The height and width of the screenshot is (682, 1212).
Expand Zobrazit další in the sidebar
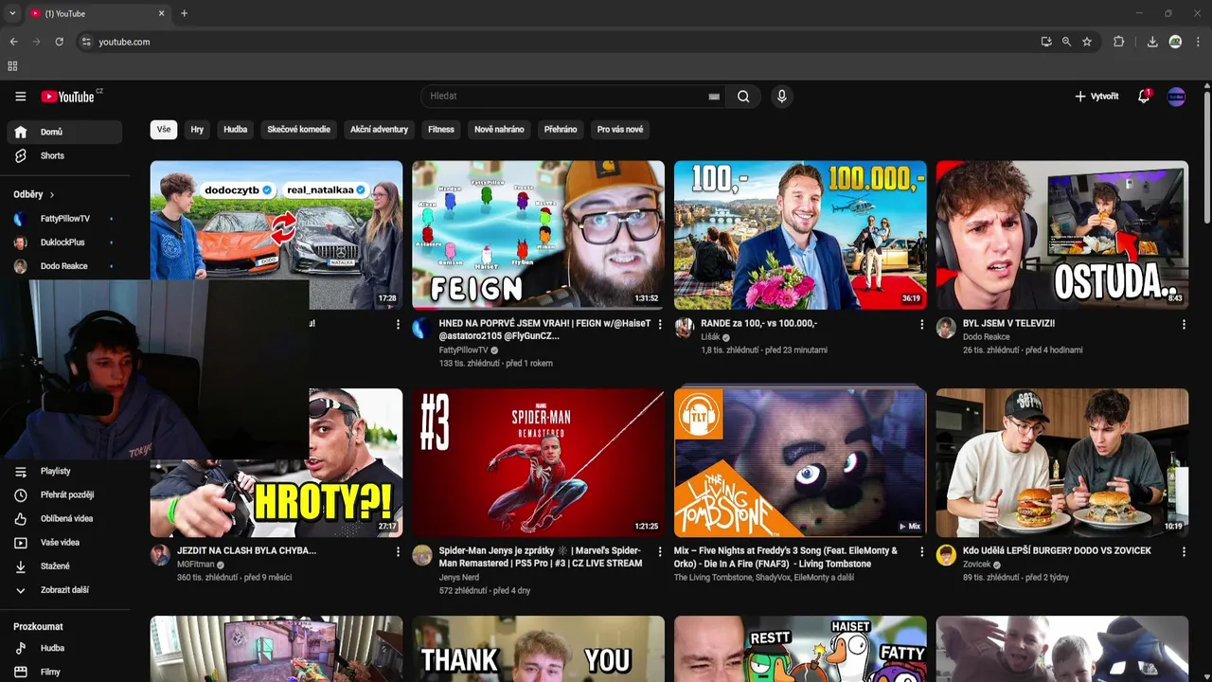(x=64, y=590)
